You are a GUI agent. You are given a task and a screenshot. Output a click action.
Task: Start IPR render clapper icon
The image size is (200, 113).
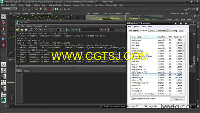point(65,9)
